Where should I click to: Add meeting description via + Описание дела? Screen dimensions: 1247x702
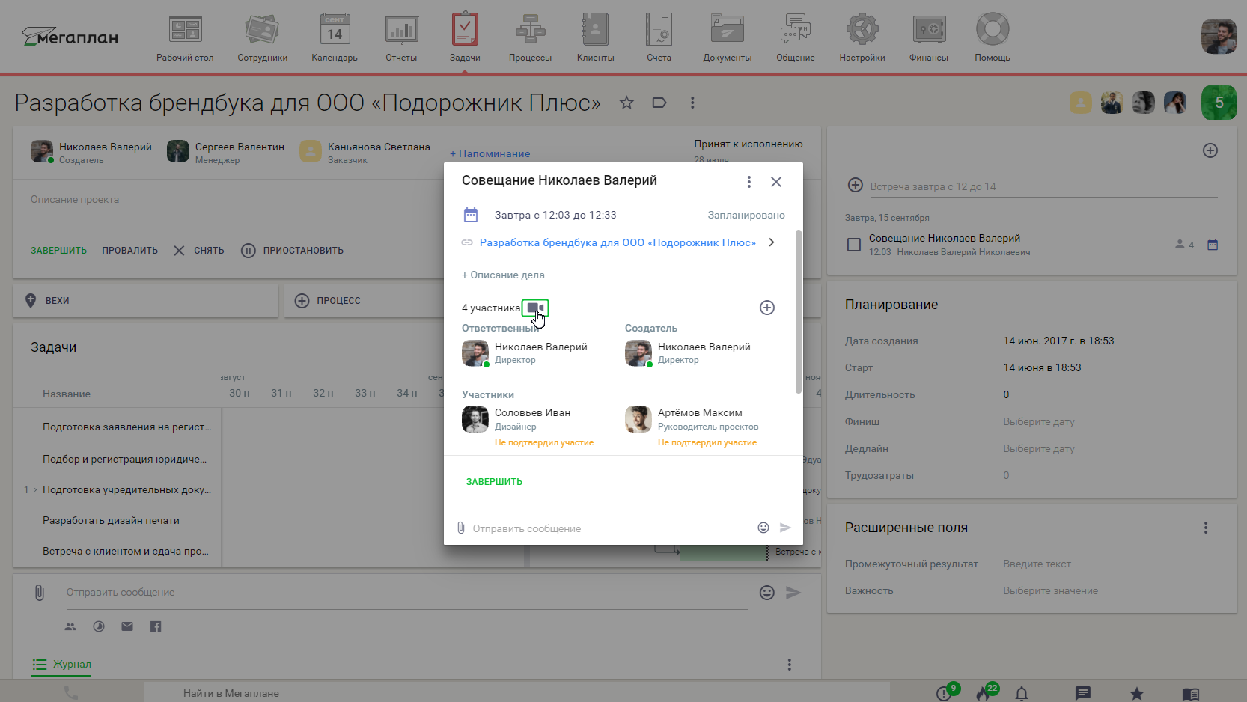tap(503, 275)
